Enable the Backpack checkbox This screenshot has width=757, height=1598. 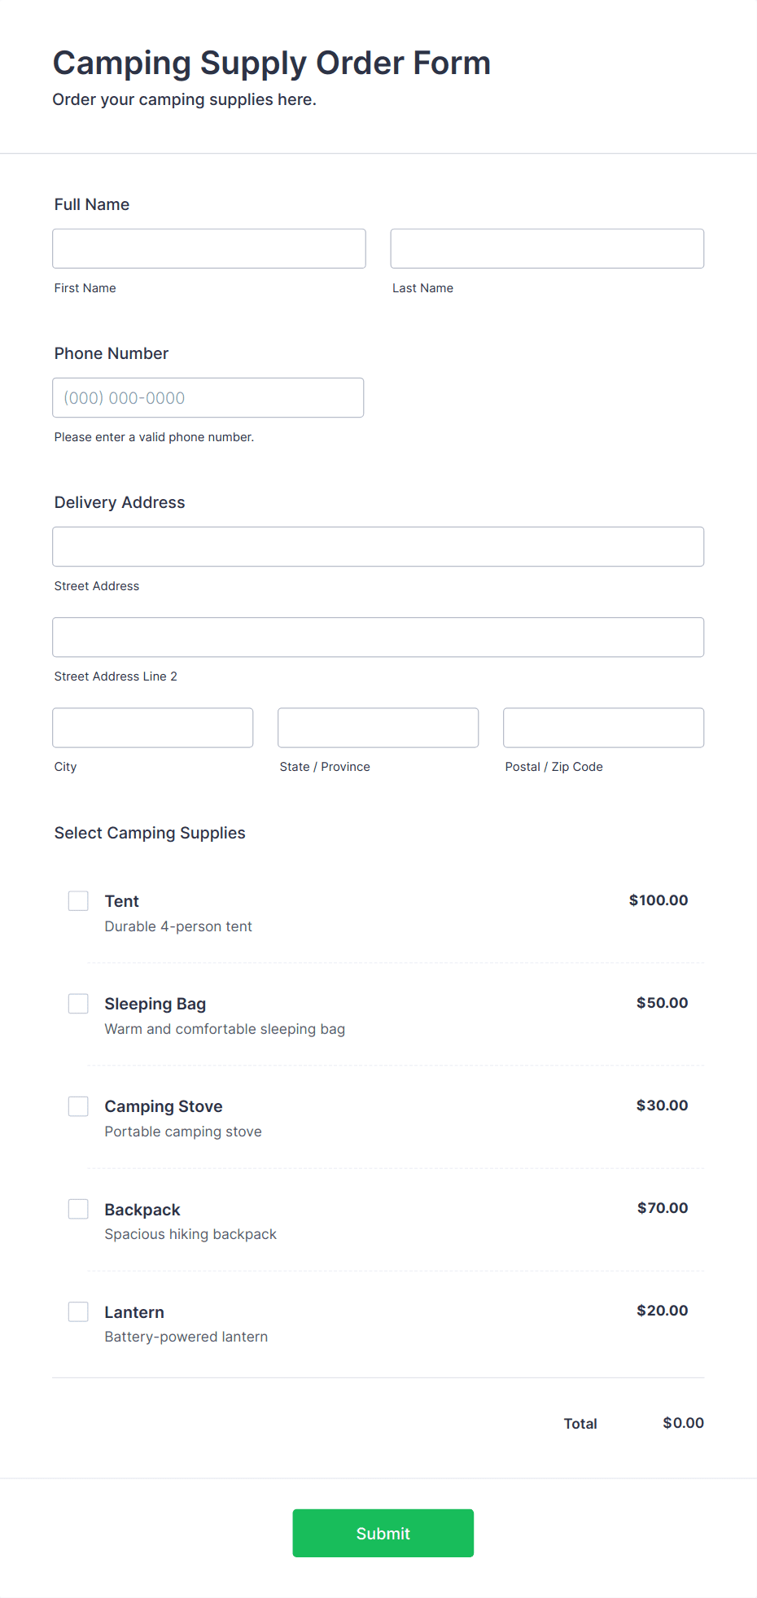point(78,1209)
